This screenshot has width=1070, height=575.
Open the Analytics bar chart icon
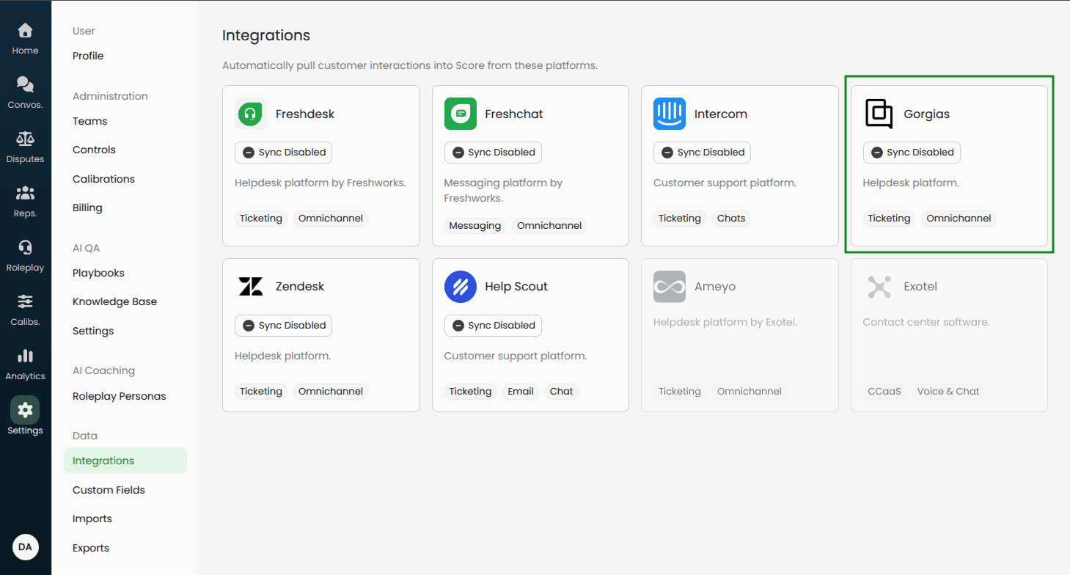point(25,356)
